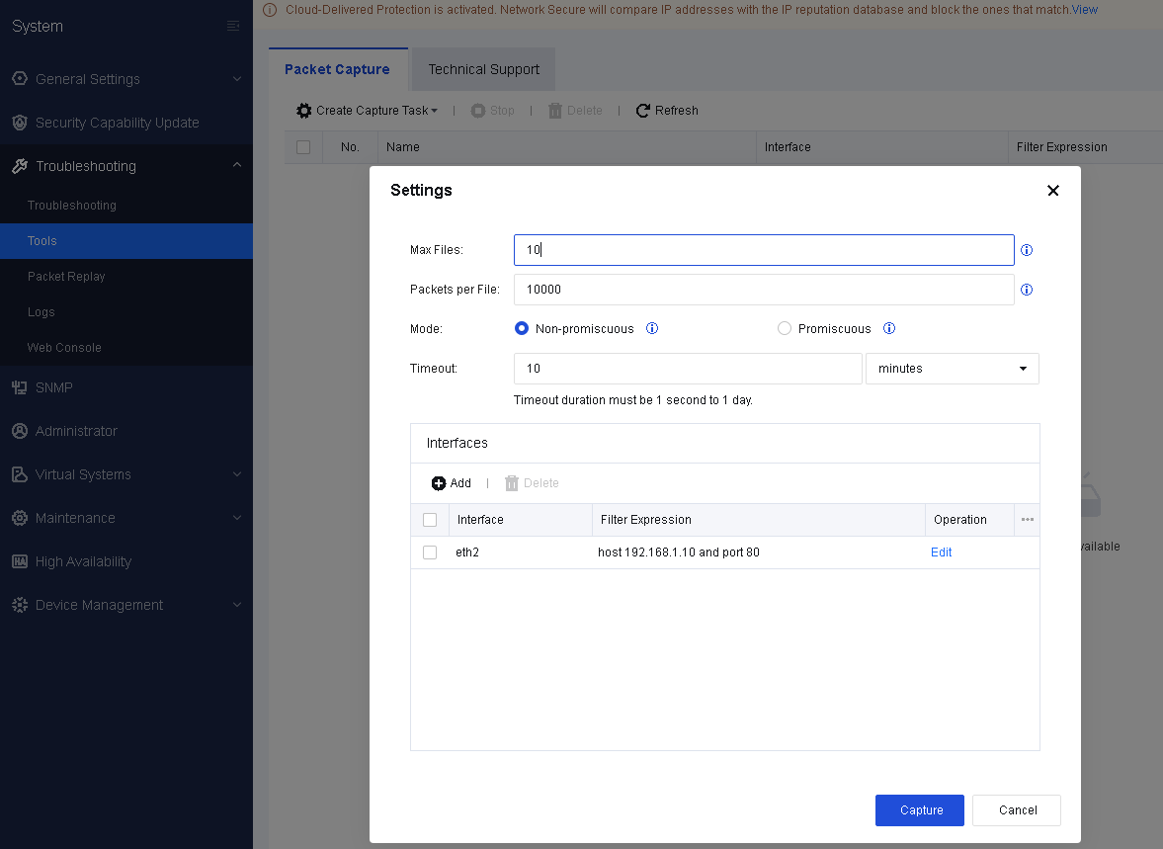Viewport: 1163px width, 849px height.
Task: Open the timeout minutes unit dropdown
Action: click(x=952, y=369)
